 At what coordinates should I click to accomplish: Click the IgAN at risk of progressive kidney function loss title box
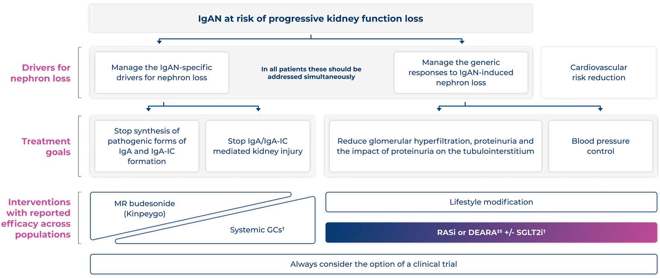pyautogui.click(x=311, y=18)
